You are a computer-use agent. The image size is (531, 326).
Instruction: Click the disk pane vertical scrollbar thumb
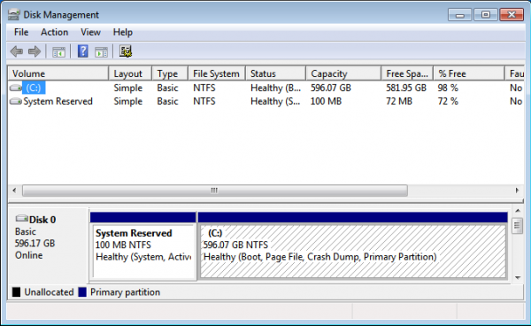pyautogui.click(x=517, y=225)
